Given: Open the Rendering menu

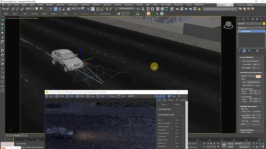Looking at the screenshot, I should point(85,5).
